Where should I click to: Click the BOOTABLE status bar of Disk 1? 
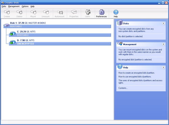tap(57, 26)
